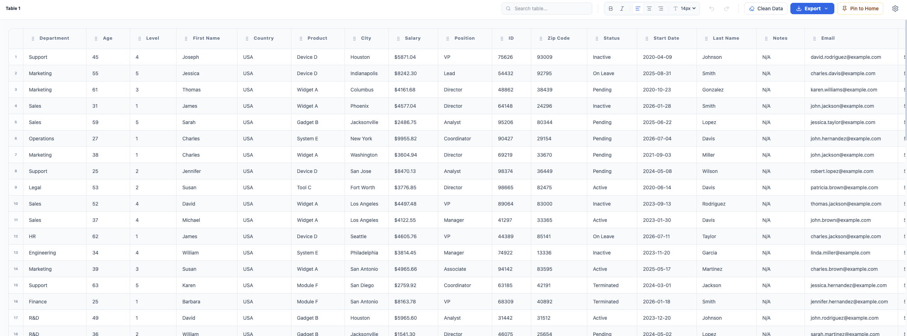Click first name Jennifer
Viewport: 907px width, 336px height.
click(x=207, y=171)
